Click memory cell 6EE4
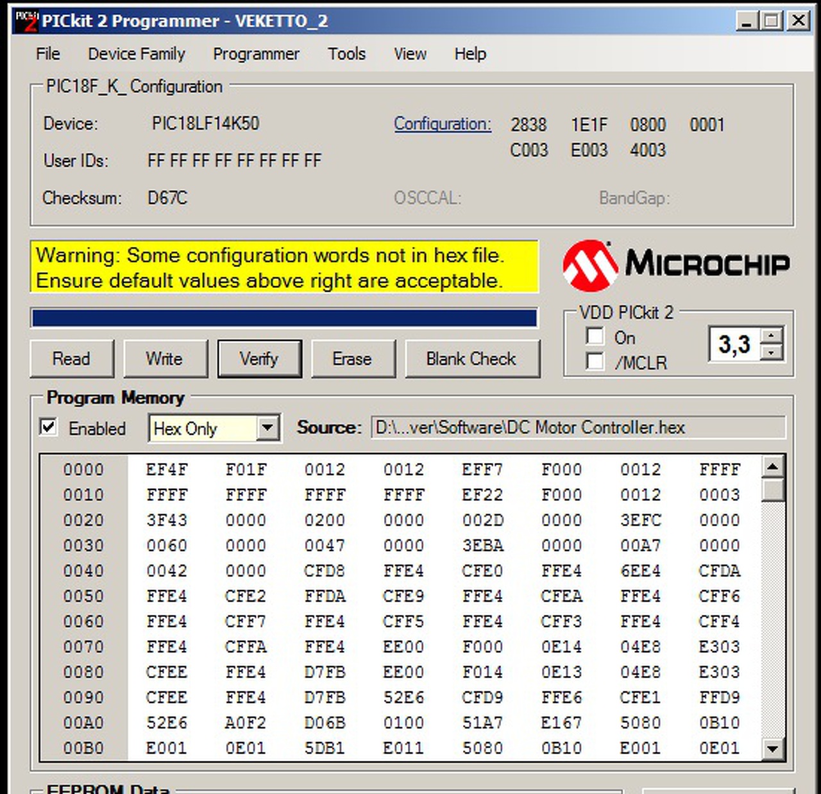Image resolution: width=821 pixels, height=794 pixels. pyautogui.click(x=641, y=571)
